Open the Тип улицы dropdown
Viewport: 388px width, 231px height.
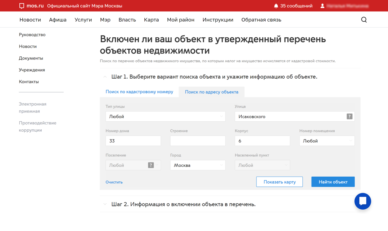coord(165,116)
